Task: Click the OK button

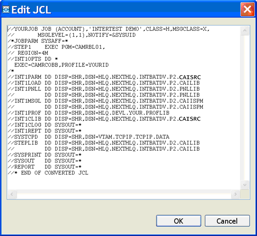Action: (178, 221)
